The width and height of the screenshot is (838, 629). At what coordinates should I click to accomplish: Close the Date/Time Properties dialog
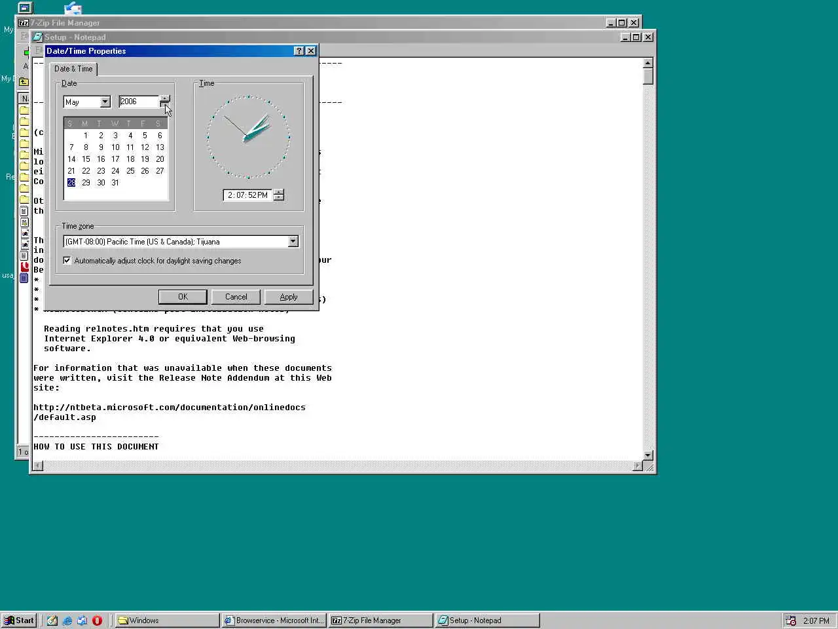coord(311,51)
